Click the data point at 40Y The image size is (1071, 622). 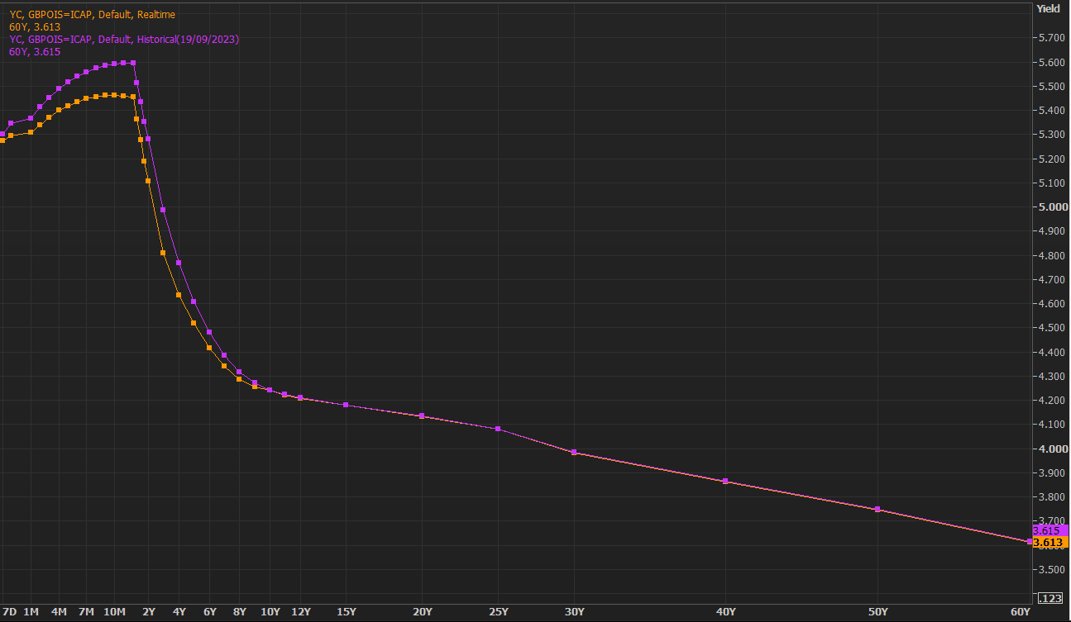click(725, 482)
